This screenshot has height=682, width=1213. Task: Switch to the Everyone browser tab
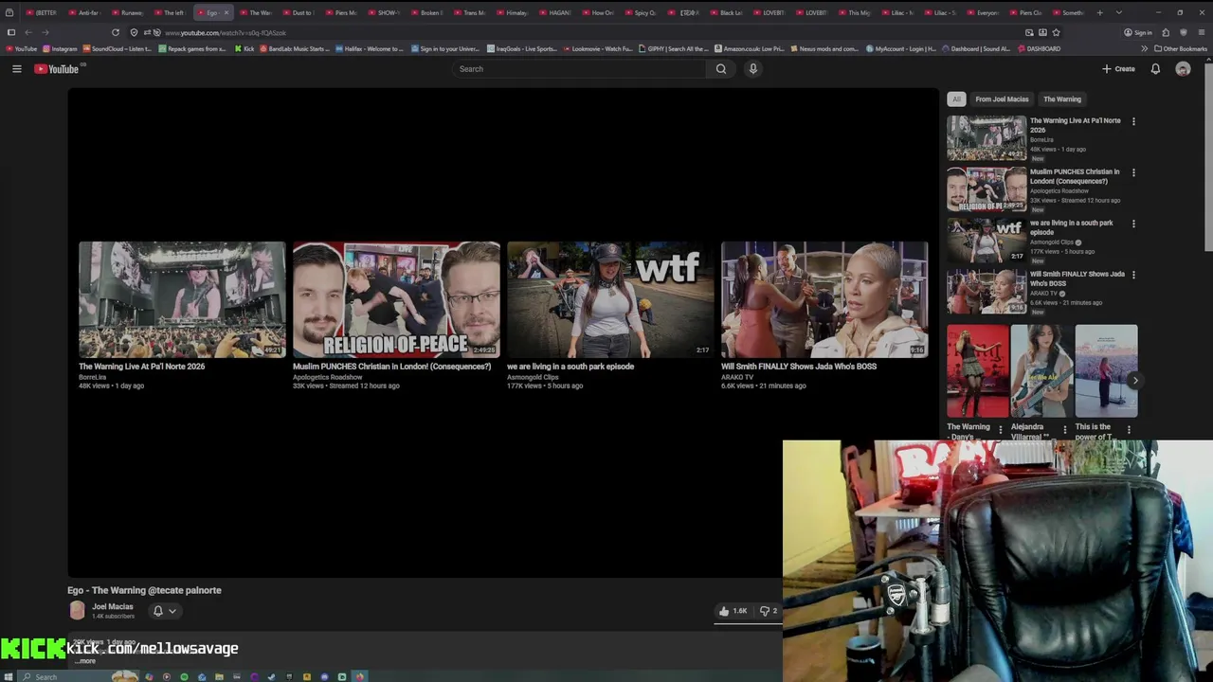point(985,12)
